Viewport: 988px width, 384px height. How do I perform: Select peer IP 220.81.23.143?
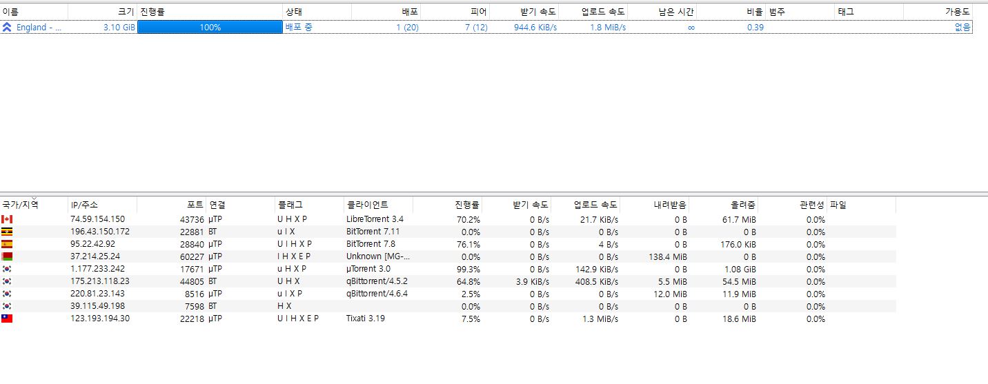[98, 294]
